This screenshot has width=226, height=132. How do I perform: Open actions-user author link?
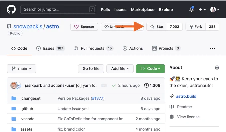[63, 85]
